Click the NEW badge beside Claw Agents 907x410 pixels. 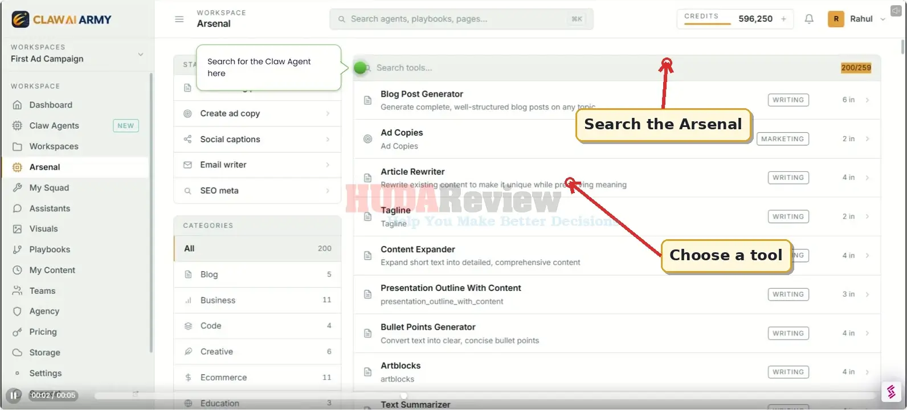click(x=126, y=126)
